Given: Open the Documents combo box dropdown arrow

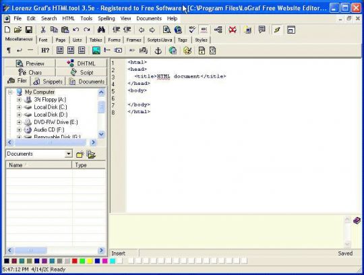Looking at the screenshot, I should pyautogui.click(x=68, y=154).
